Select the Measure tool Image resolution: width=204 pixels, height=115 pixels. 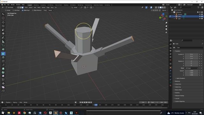pos(3,42)
